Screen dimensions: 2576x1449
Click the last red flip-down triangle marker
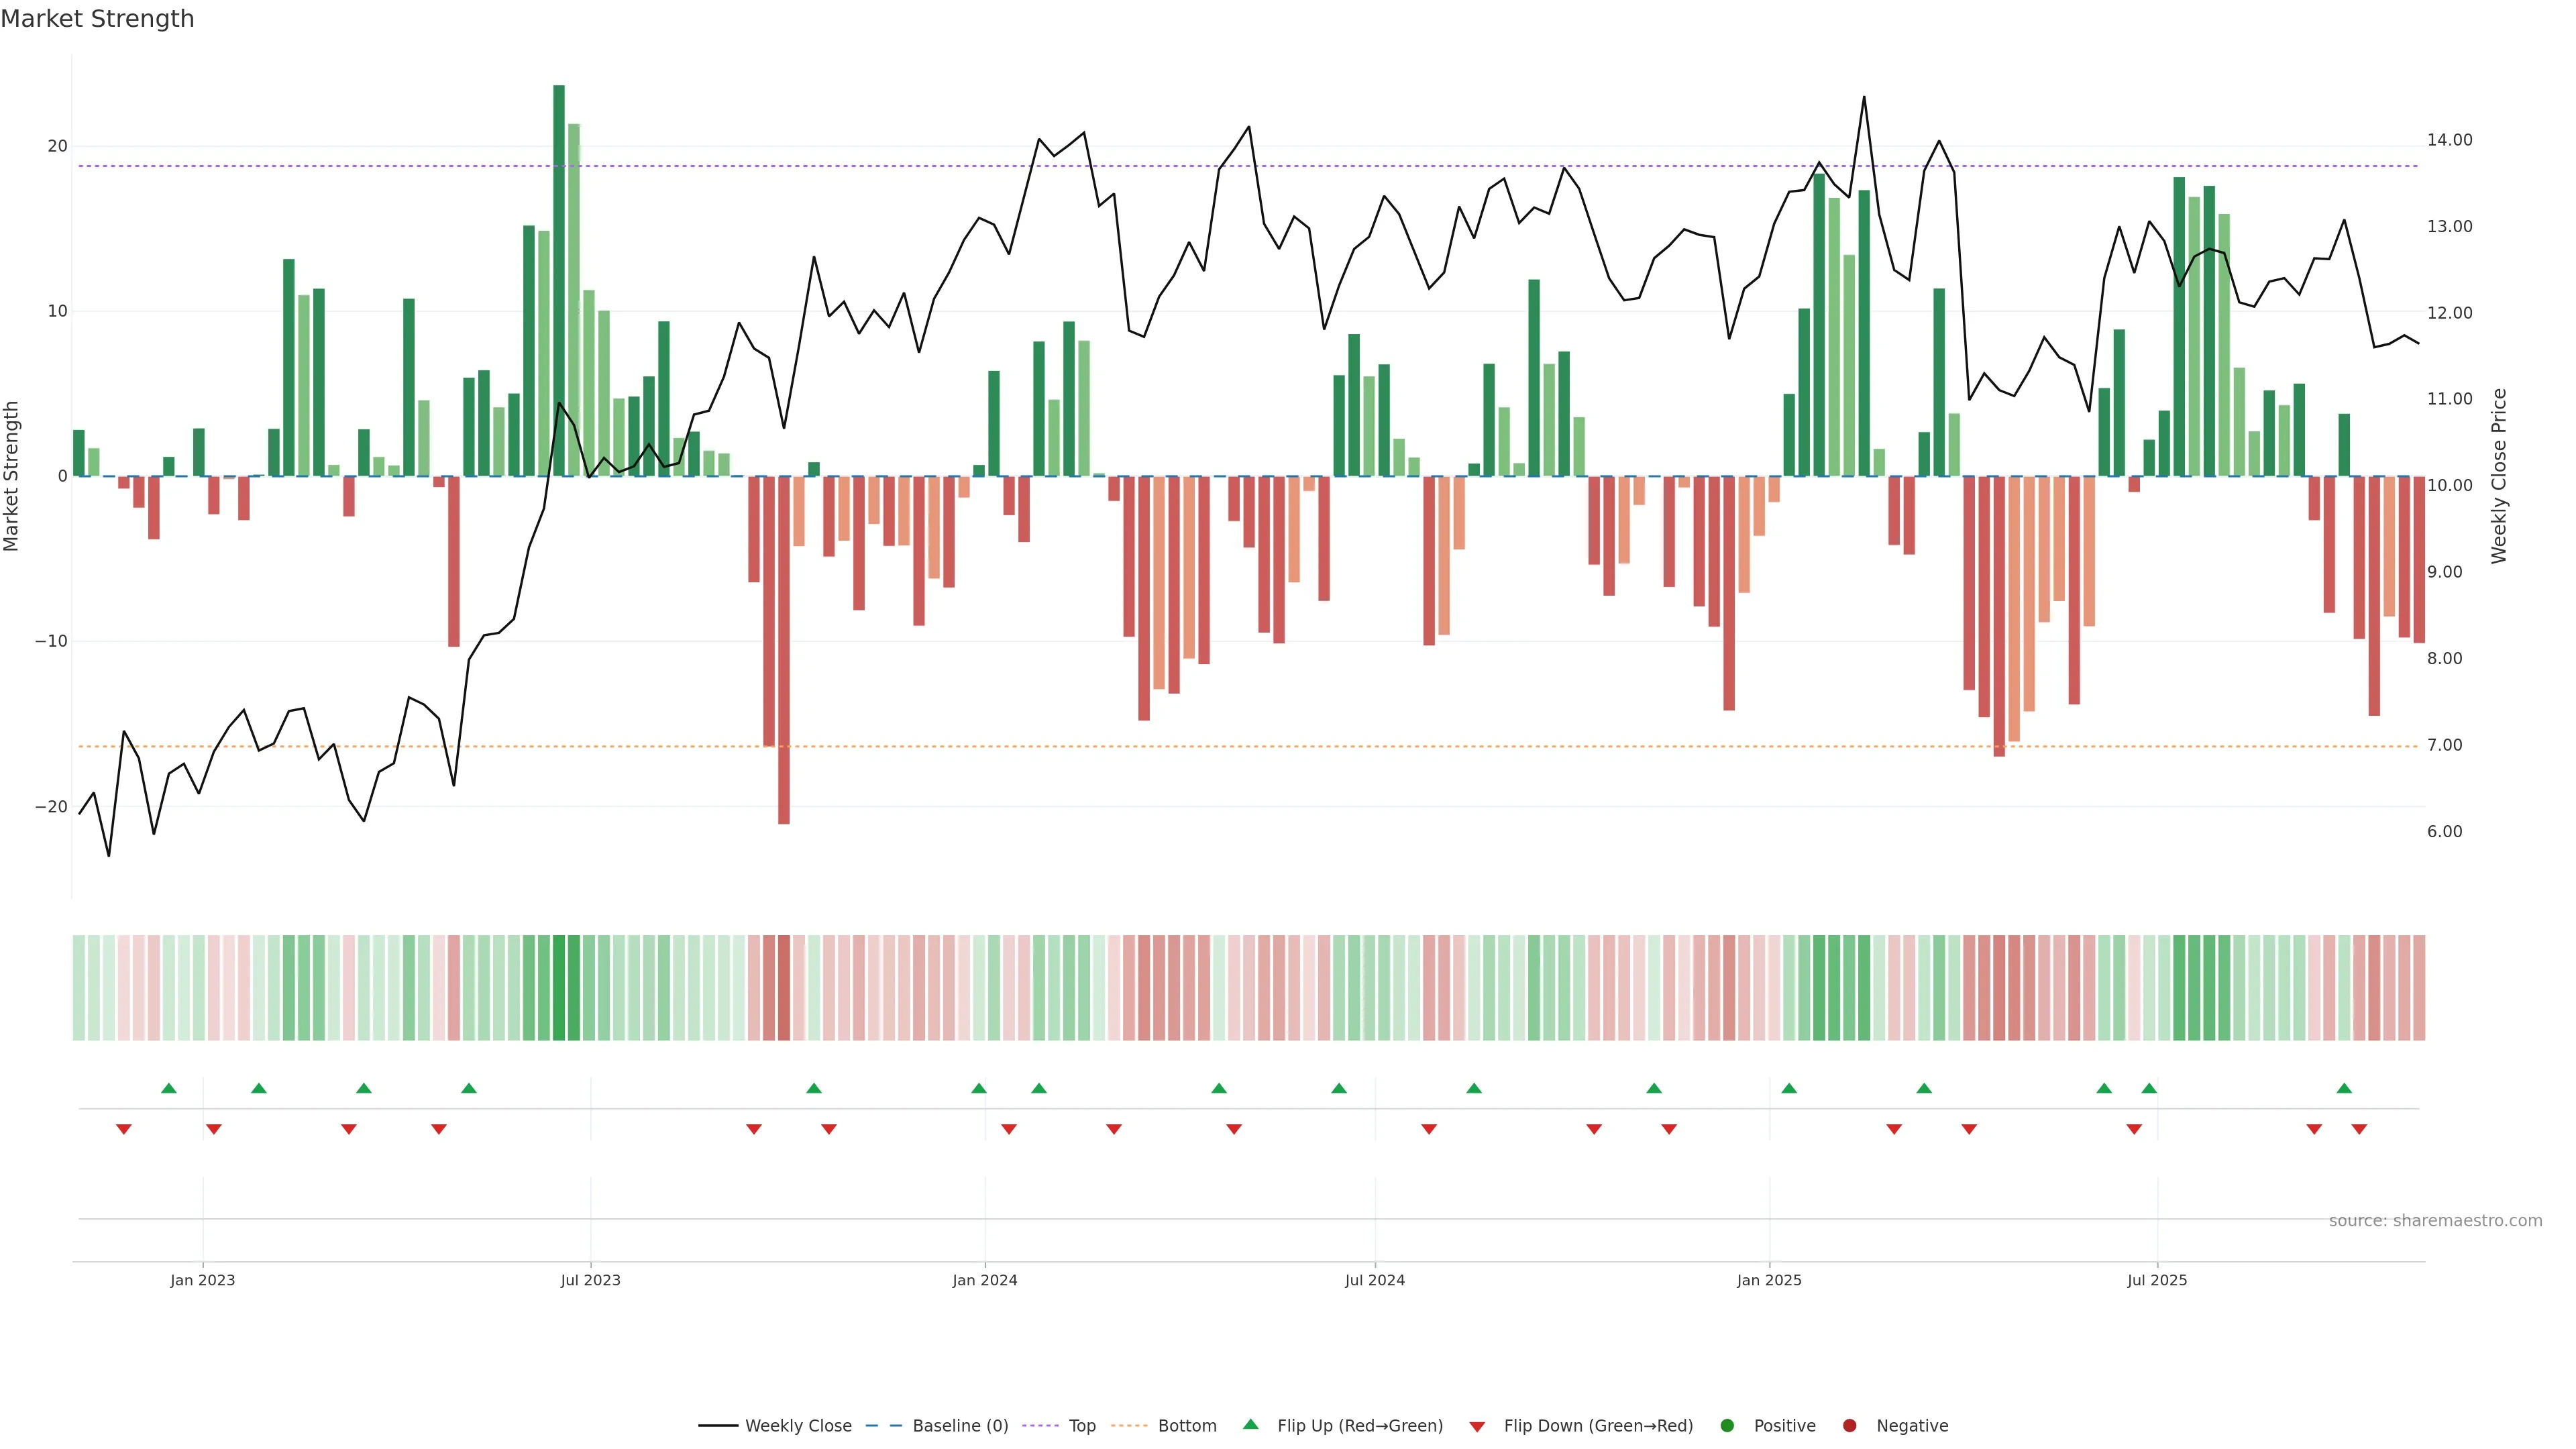coord(2359,1129)
